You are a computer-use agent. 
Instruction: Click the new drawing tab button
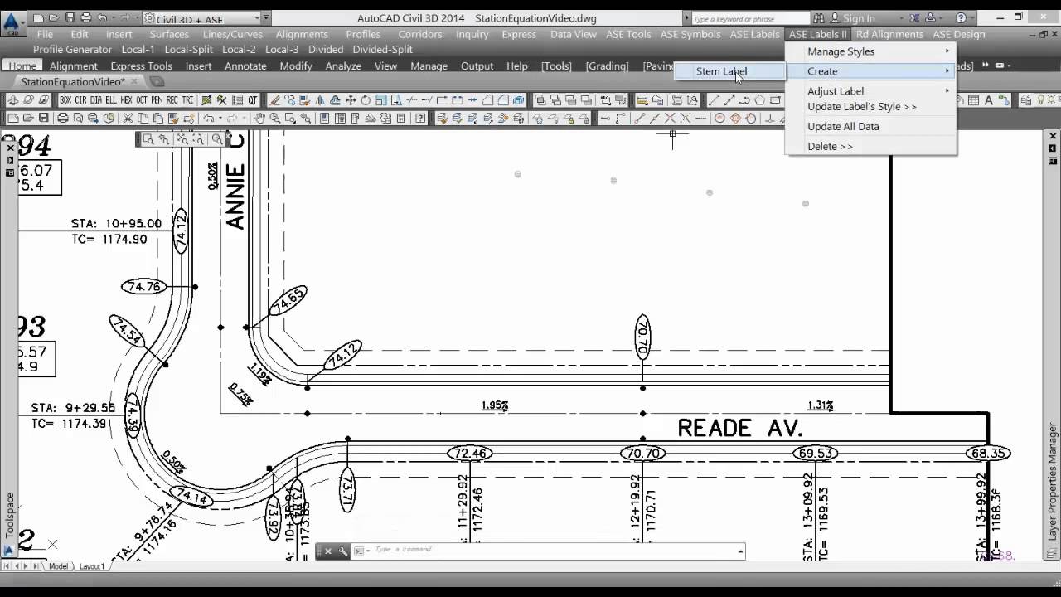click(157, 81)
